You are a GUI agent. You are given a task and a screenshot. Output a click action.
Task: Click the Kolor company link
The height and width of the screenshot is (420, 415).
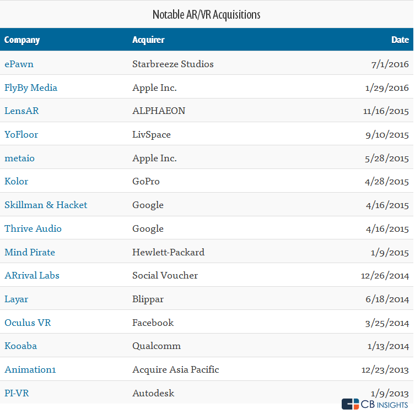(x=17, y=181)
